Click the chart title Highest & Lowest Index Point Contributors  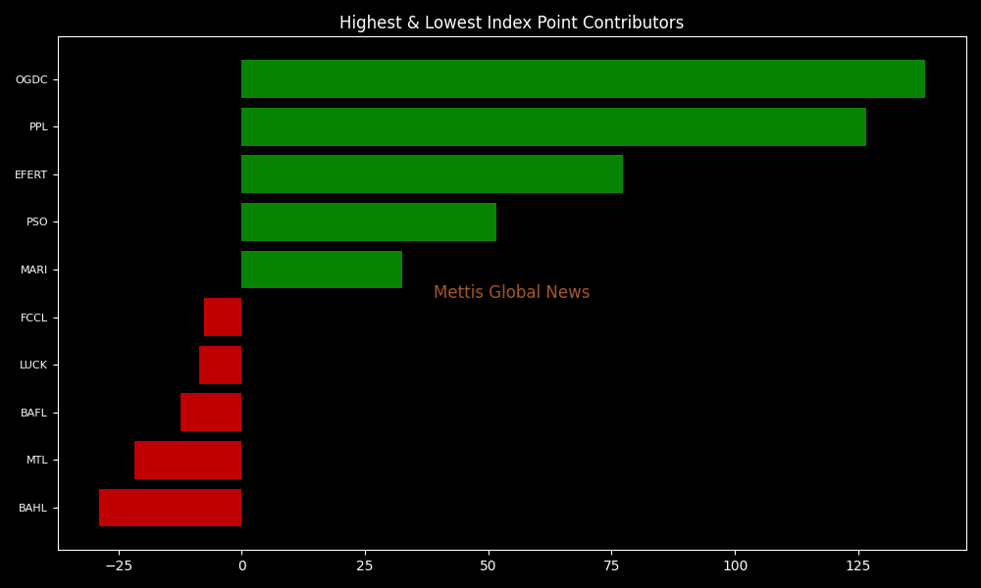click(512, 24)
